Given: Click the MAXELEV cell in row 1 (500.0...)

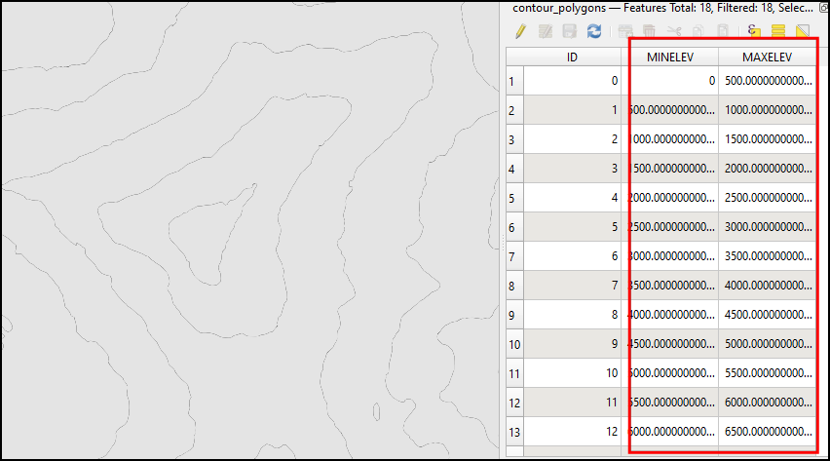Looking at the screenshot, I should tap(767, 81).
